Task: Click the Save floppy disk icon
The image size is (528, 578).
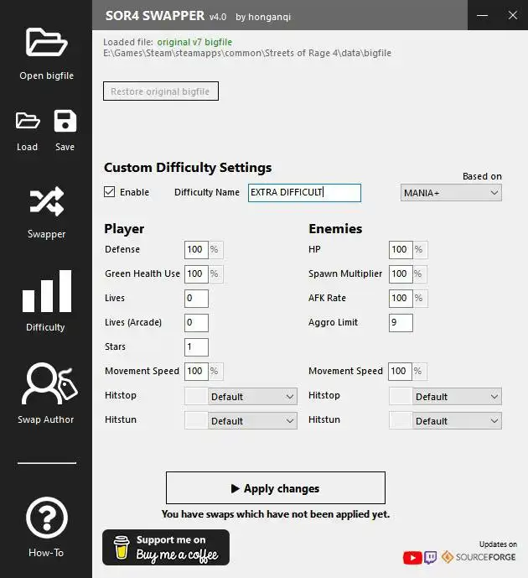Action: pos(65,121)
